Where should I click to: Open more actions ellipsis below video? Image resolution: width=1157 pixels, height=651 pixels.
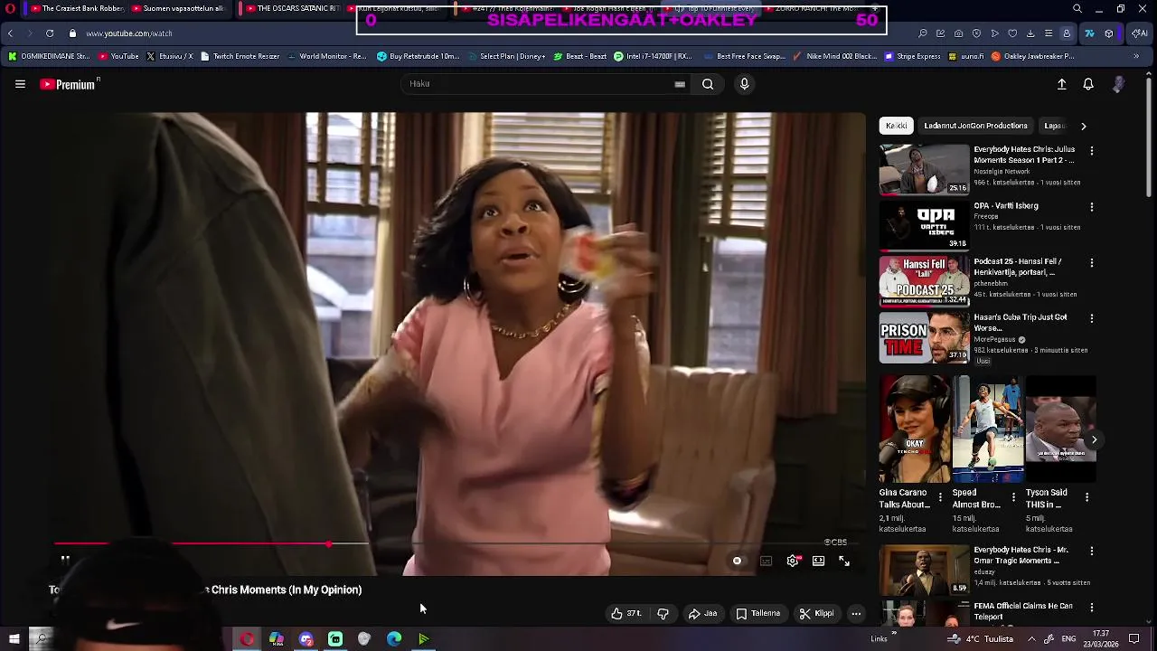coord(856,613)
